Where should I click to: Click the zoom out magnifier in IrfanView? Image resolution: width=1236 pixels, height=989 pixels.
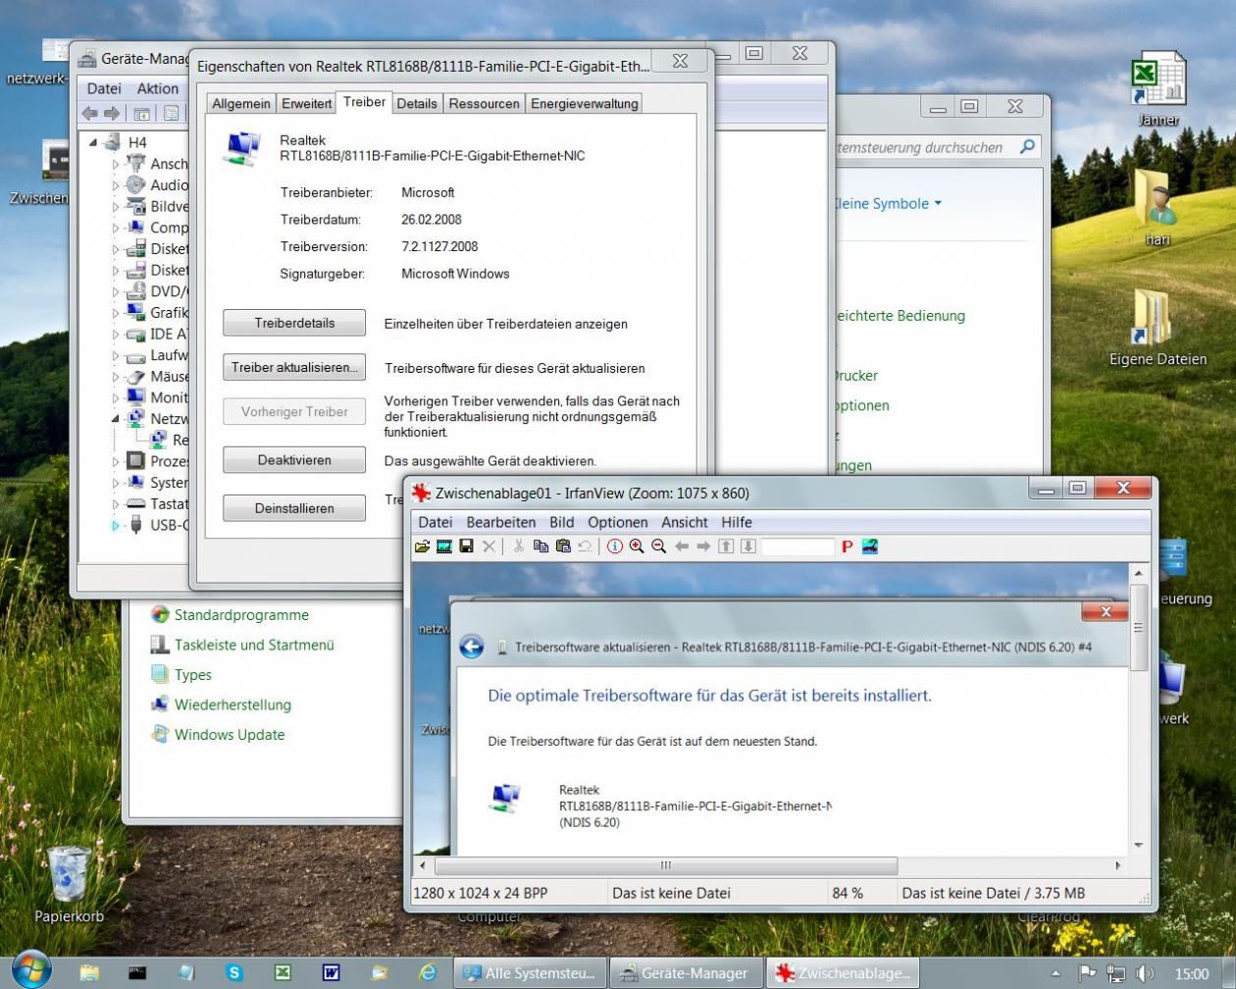659,547
